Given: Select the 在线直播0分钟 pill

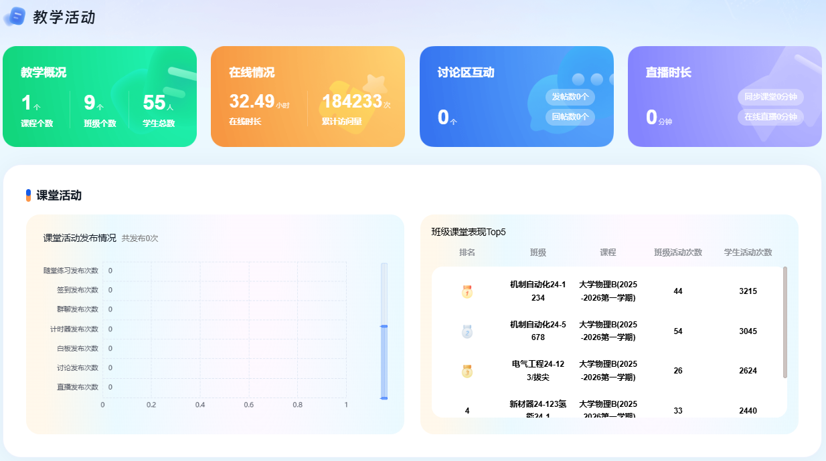Looking at the screenshot, I should pos(770,117).
